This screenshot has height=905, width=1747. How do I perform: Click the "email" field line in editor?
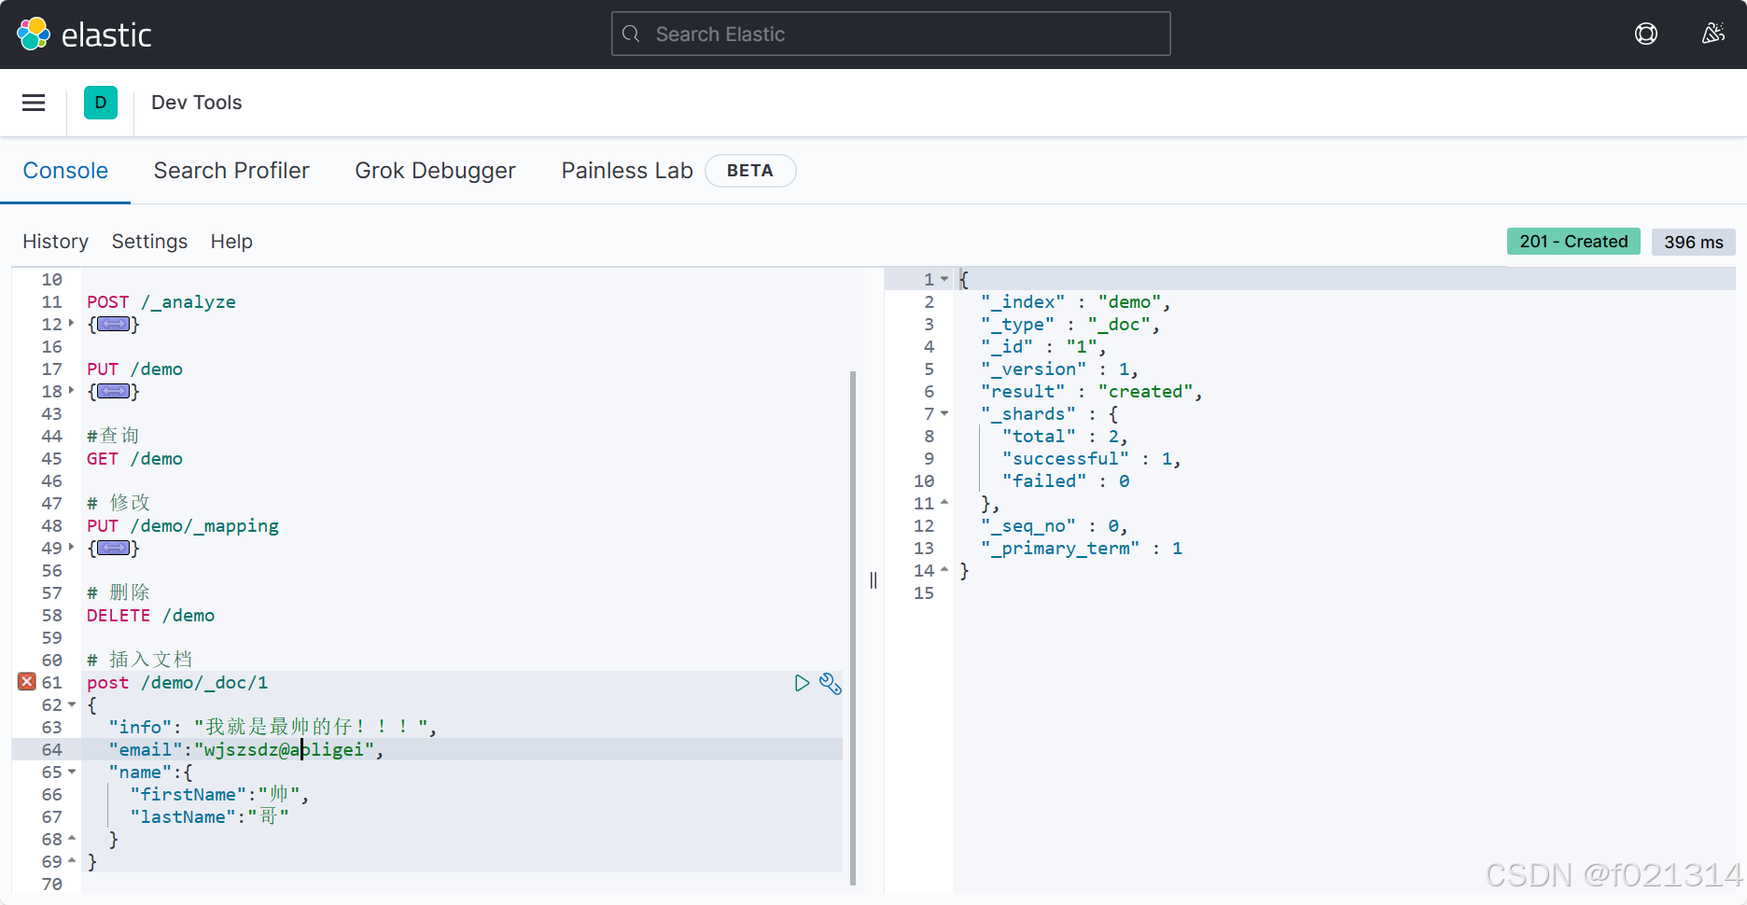246,750
